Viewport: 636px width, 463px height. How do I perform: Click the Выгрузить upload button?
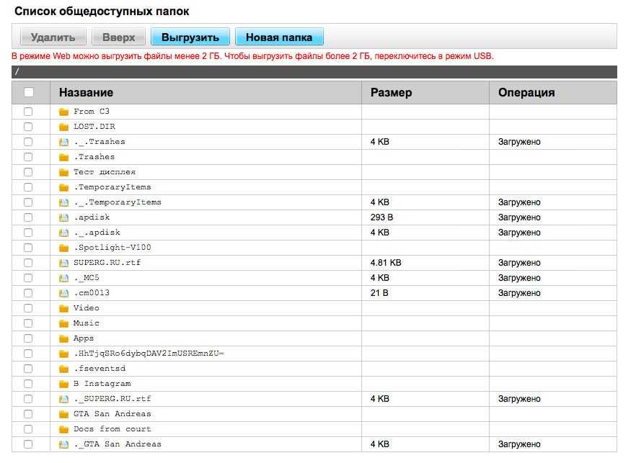[x=190, y=37]
